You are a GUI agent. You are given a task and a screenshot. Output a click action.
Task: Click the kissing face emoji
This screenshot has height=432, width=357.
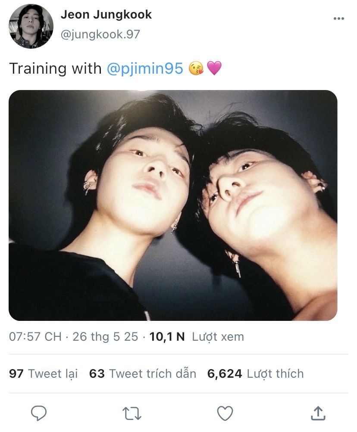(x=196, y=68)
